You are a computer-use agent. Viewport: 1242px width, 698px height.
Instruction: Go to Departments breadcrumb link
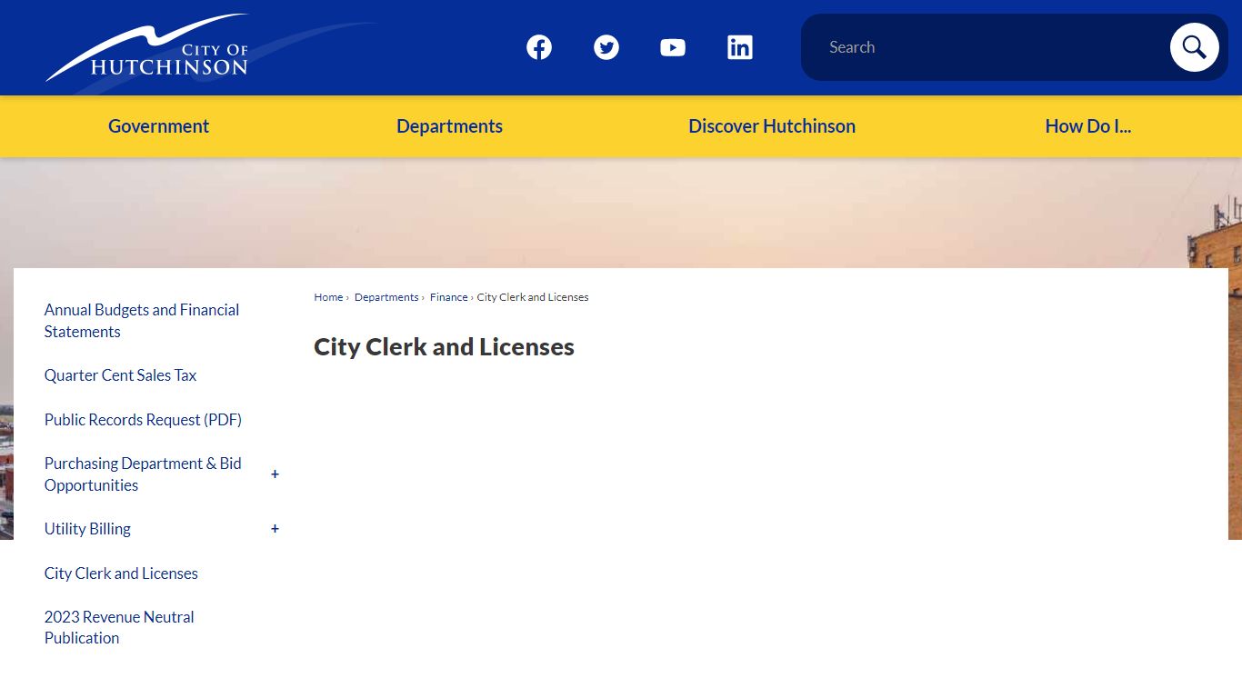[x=386, y=297]
